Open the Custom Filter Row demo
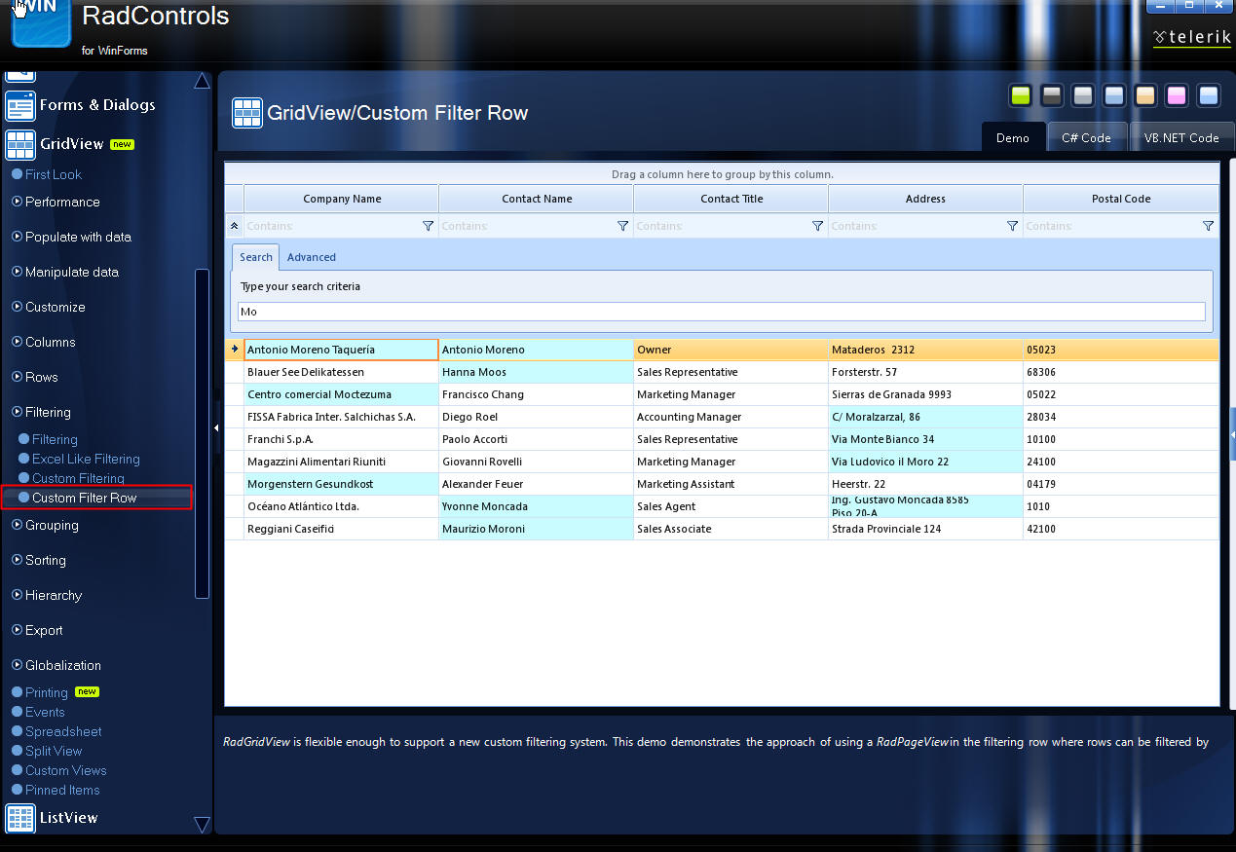1236x852 pixels. coord(84,498)
